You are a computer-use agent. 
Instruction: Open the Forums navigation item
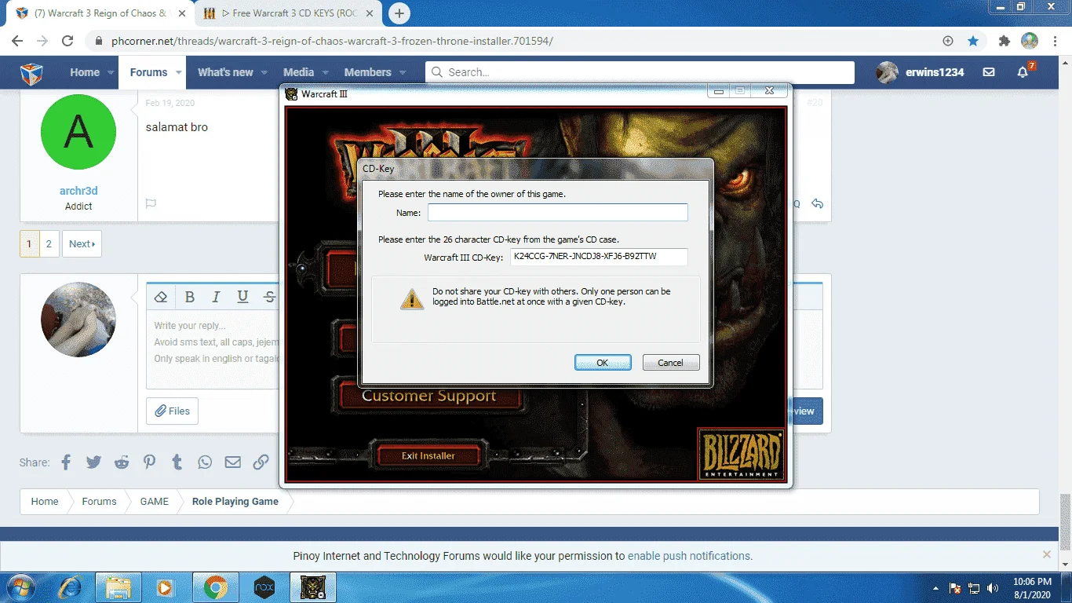point(148,72)
